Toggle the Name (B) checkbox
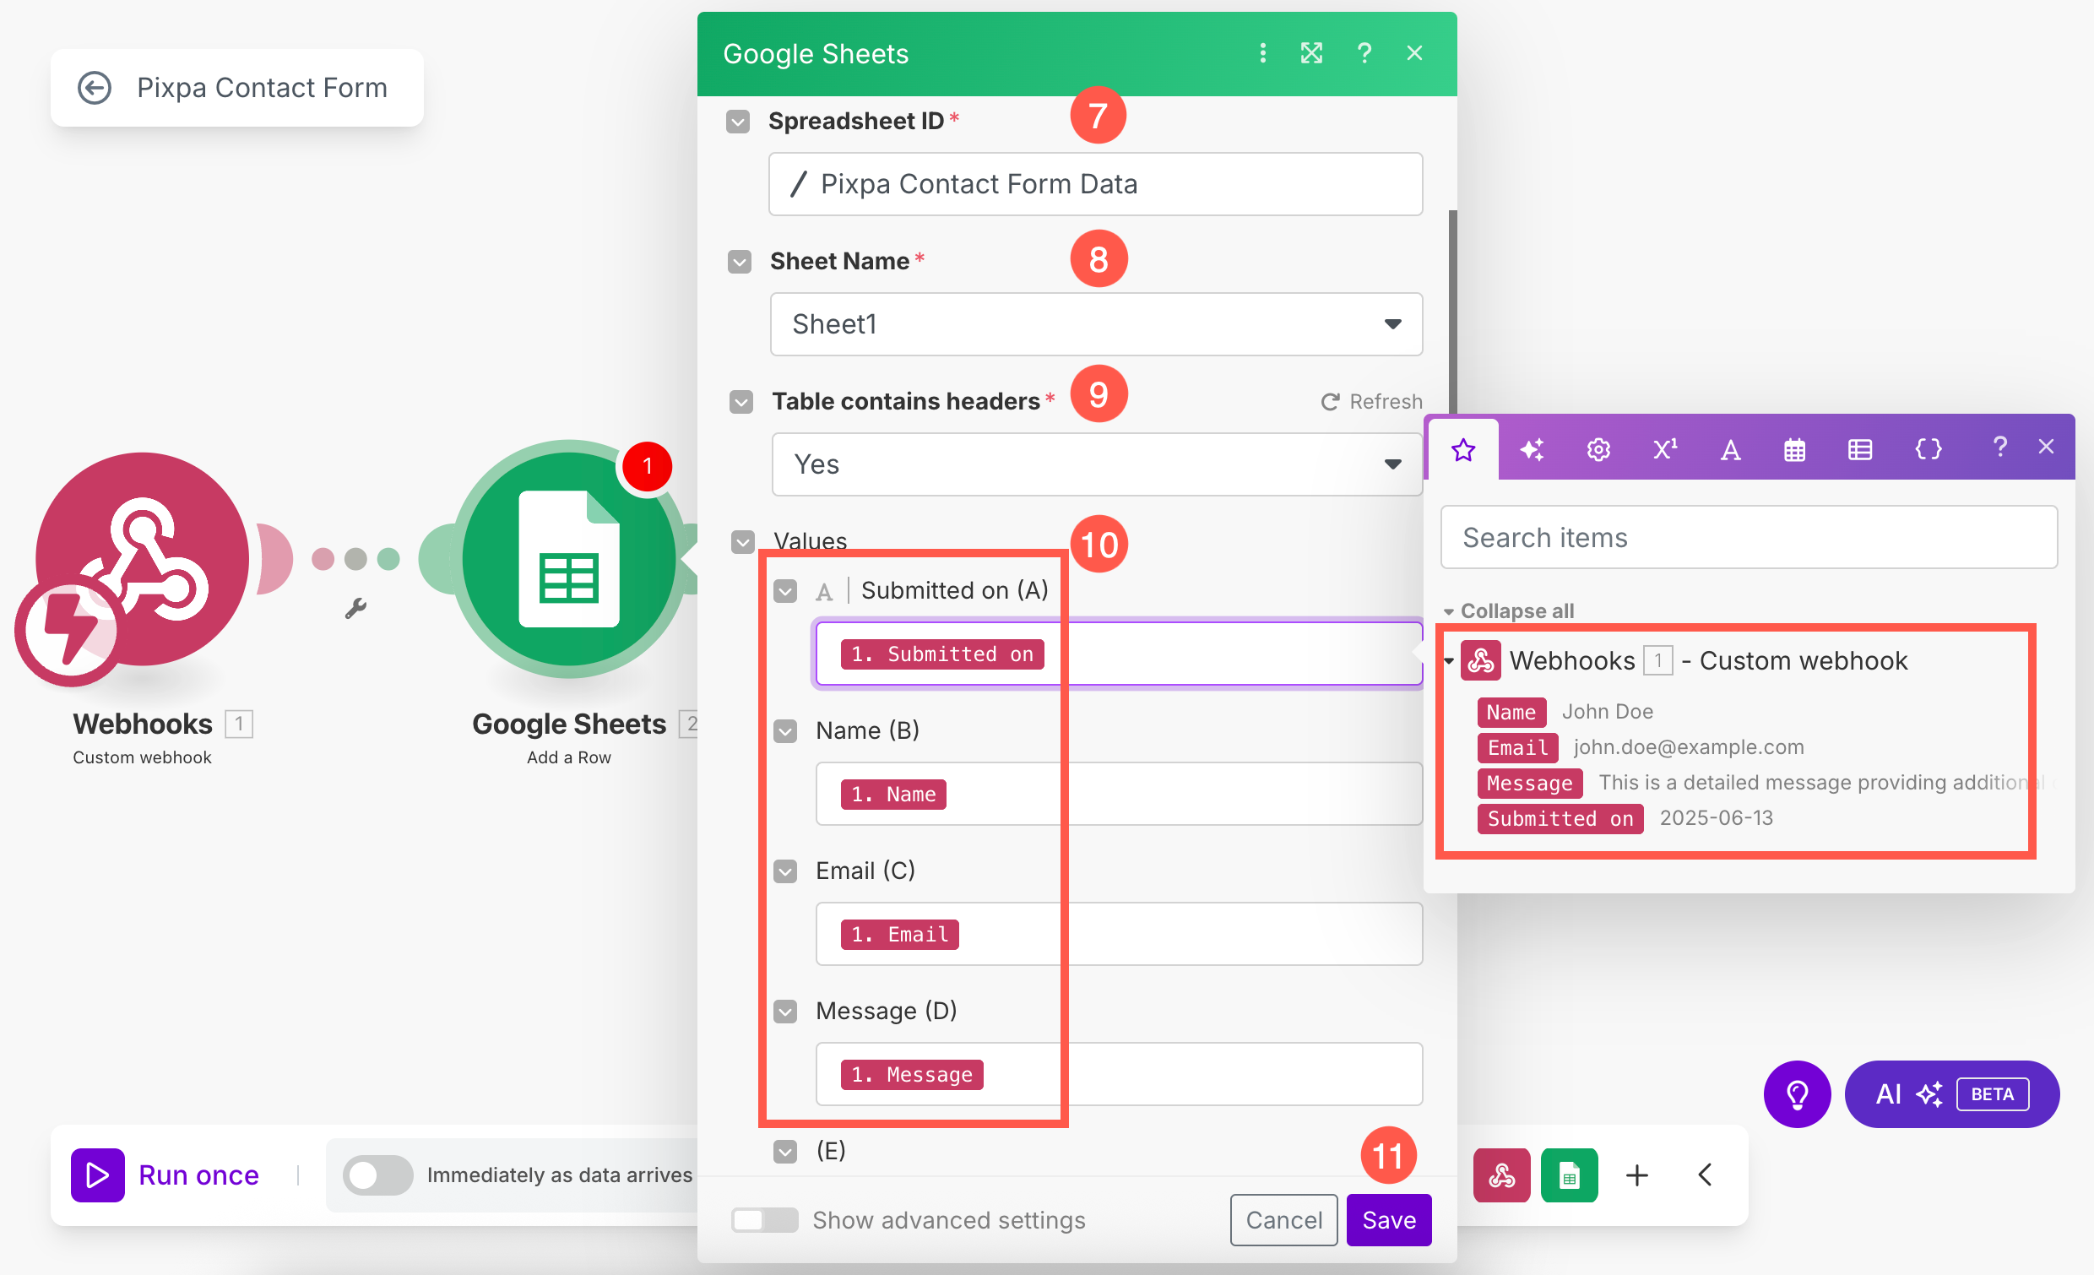 point(785,731)
